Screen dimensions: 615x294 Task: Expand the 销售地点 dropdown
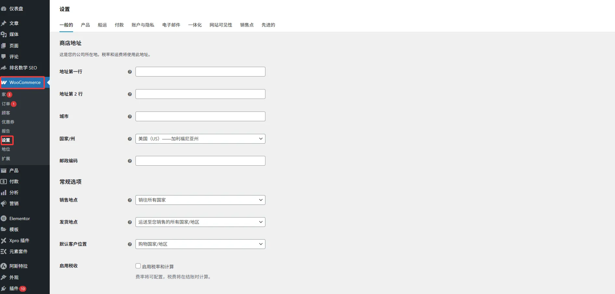[x=200, y=200]
